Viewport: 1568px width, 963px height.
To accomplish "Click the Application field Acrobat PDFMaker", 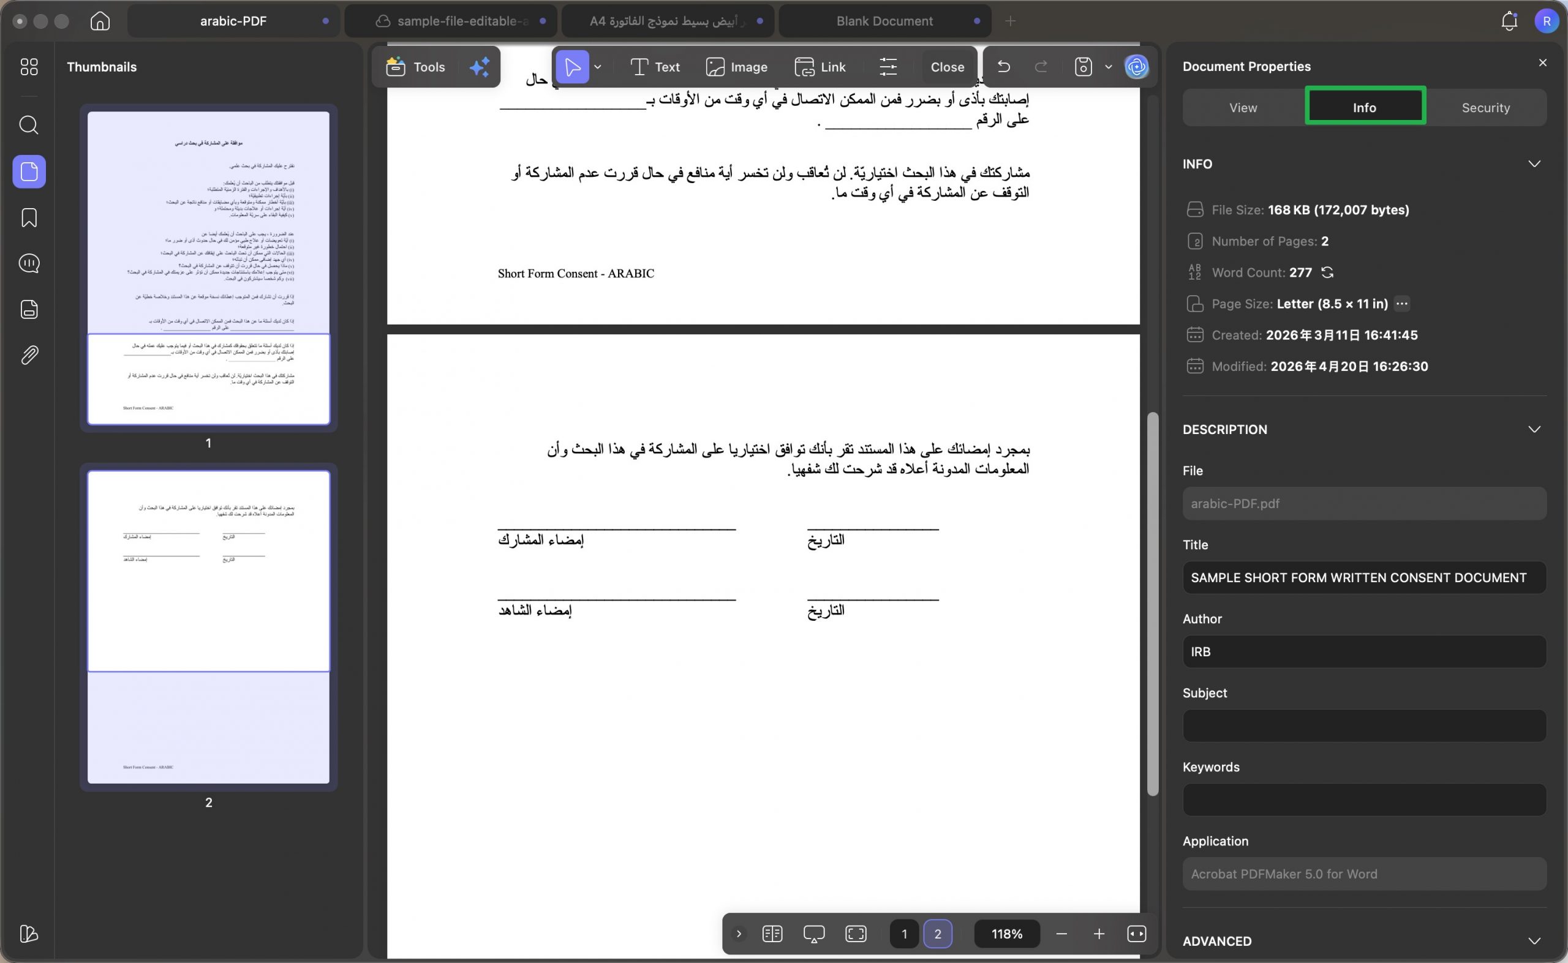I will pos(1364,874).
